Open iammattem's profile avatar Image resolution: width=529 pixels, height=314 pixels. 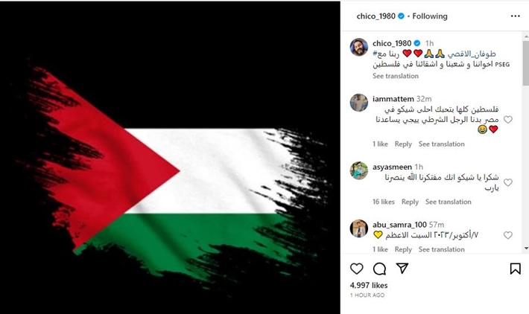pos(359,103)
